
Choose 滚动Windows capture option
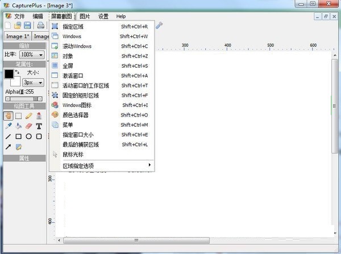point(102,46)
